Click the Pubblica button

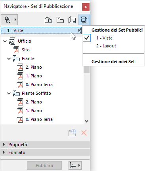(x=44, y=165)
